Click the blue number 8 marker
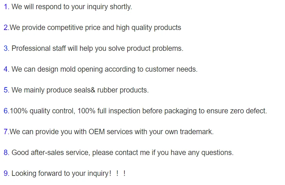The width and height of the screenshot is (285, 185). (x=6, y=153)
